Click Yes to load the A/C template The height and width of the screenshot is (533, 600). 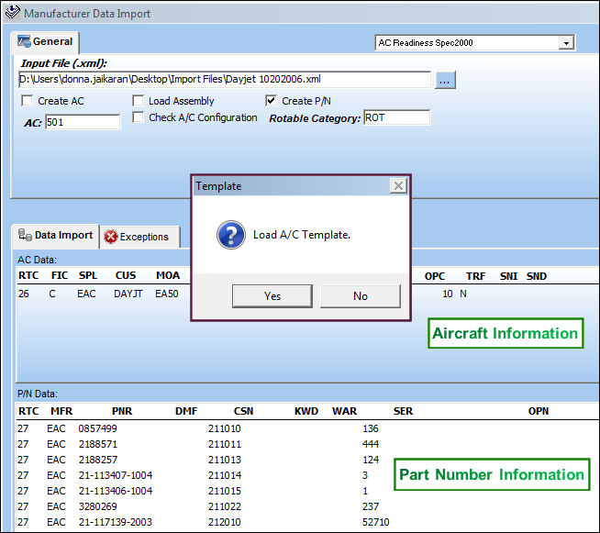point(272,295)
